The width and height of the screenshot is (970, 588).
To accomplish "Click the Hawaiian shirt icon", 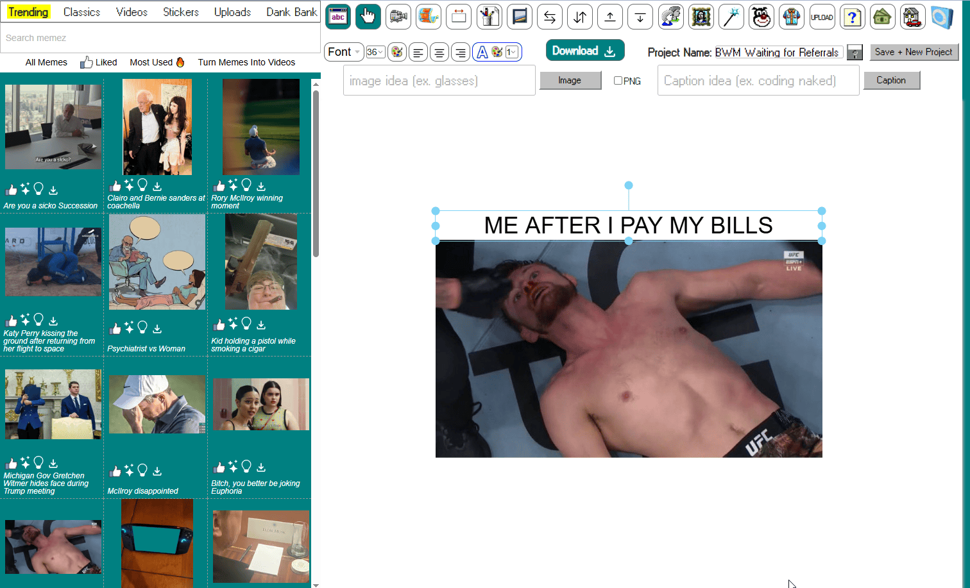I will pyautogui.click(x=792, y=17).
